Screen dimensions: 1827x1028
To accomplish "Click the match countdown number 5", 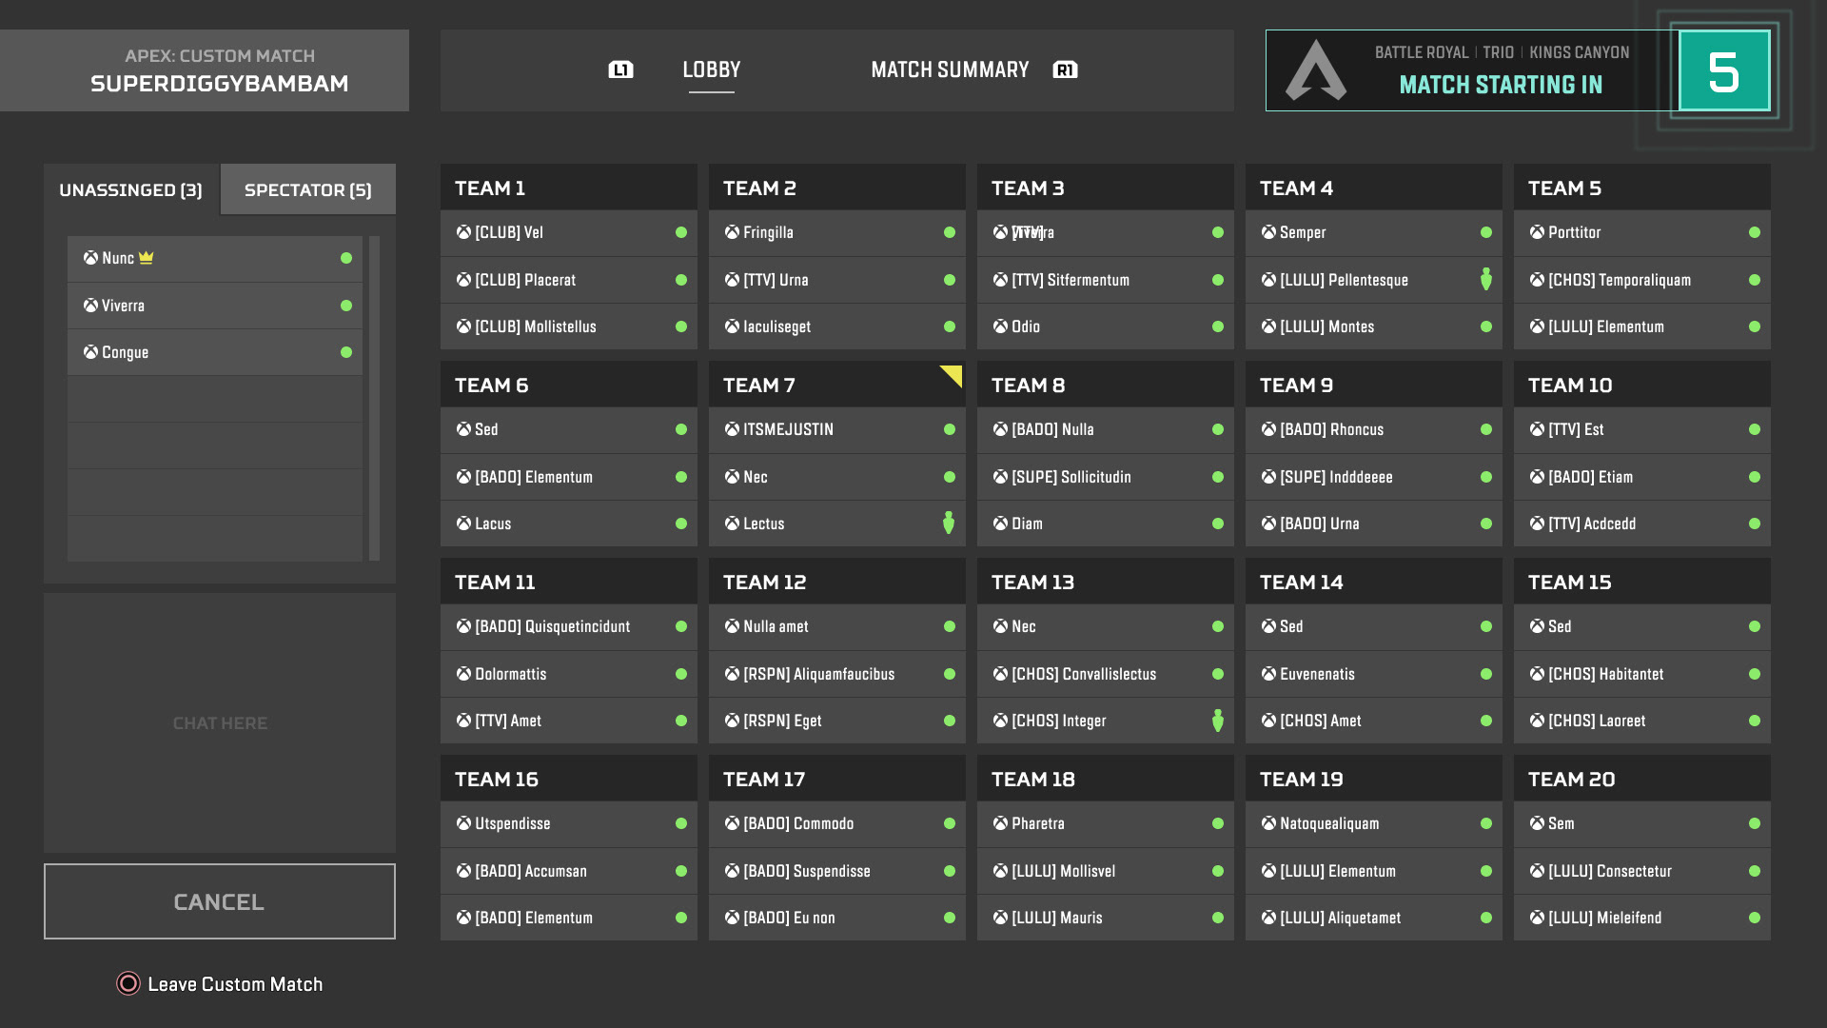I will pos(1723,71).
